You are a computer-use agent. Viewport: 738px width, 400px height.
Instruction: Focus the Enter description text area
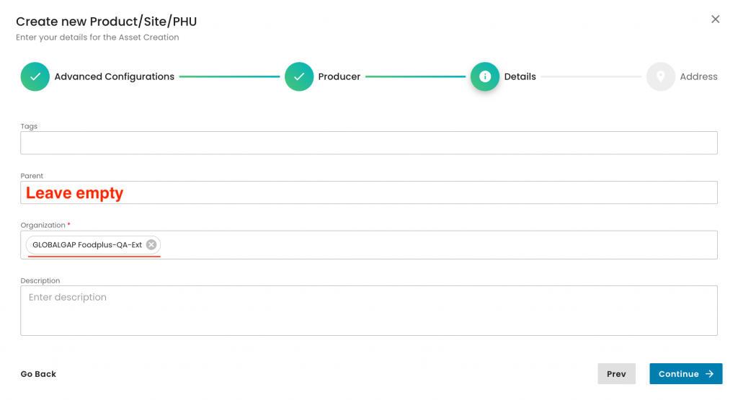click(368, 311)
